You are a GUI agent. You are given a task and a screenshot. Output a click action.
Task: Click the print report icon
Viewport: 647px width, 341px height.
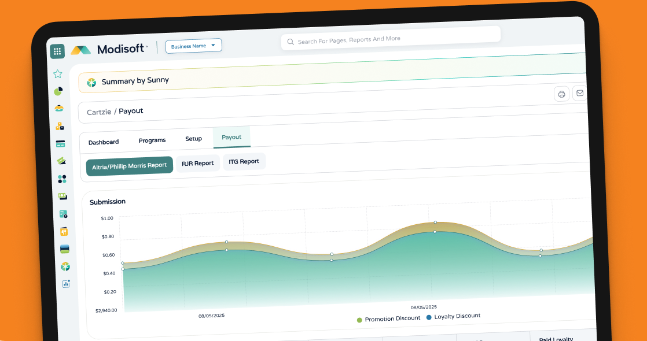[x=561, y=94]
